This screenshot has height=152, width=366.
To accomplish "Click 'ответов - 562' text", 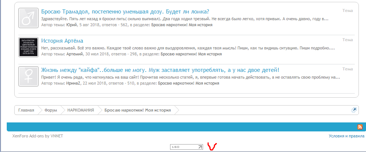I will (x=114, y=25).
